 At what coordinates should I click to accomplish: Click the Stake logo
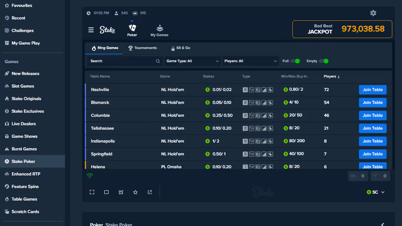pyautogui.click(x=107, y=30)
